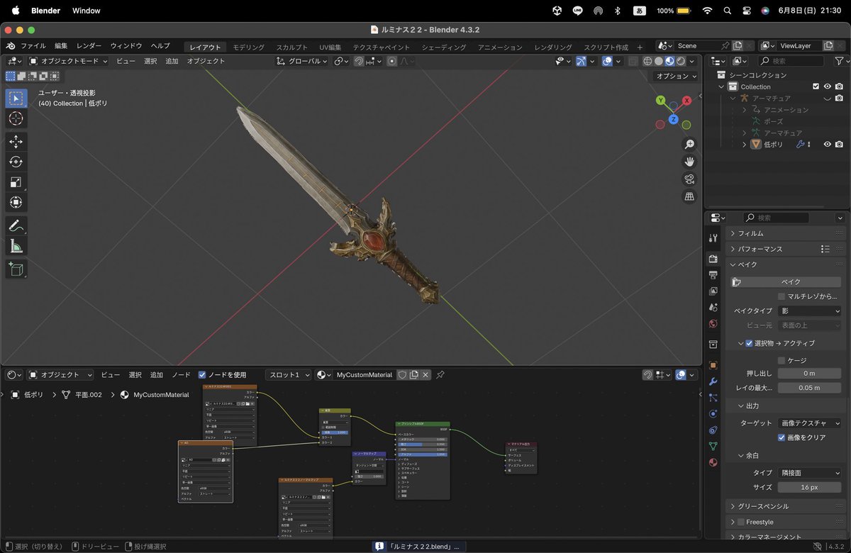Pin the material in node editor
Viewport: 851px width, 553px height.
coord(440,374)
